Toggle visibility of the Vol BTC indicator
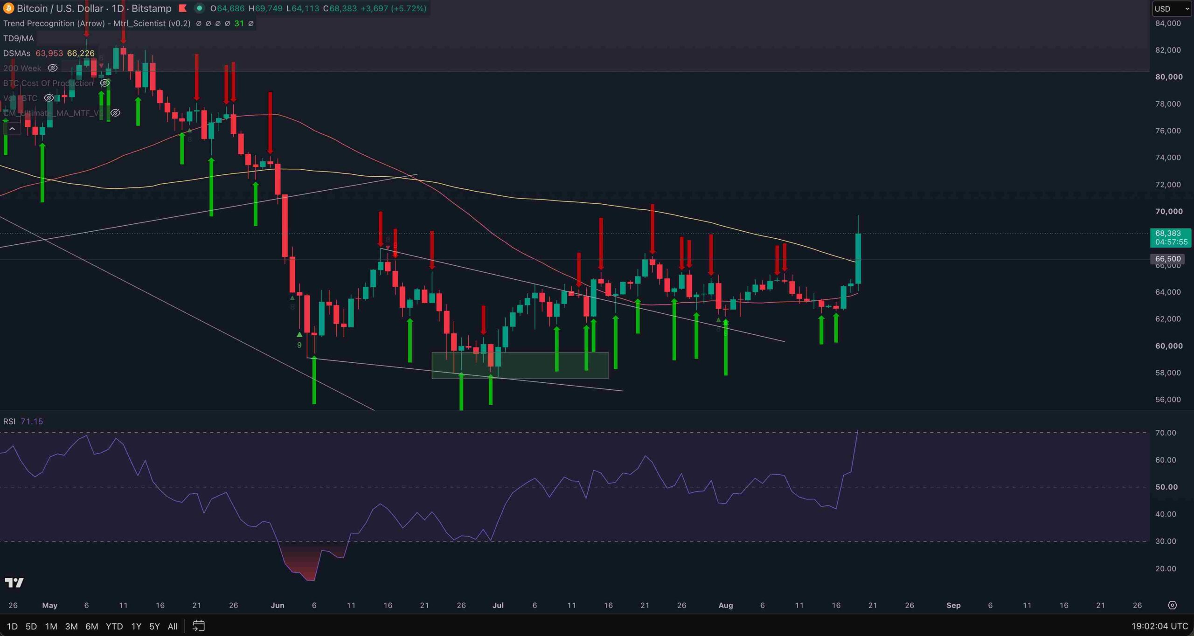The width and height of the screenshot is (1194, 636). tap(49, 98)
